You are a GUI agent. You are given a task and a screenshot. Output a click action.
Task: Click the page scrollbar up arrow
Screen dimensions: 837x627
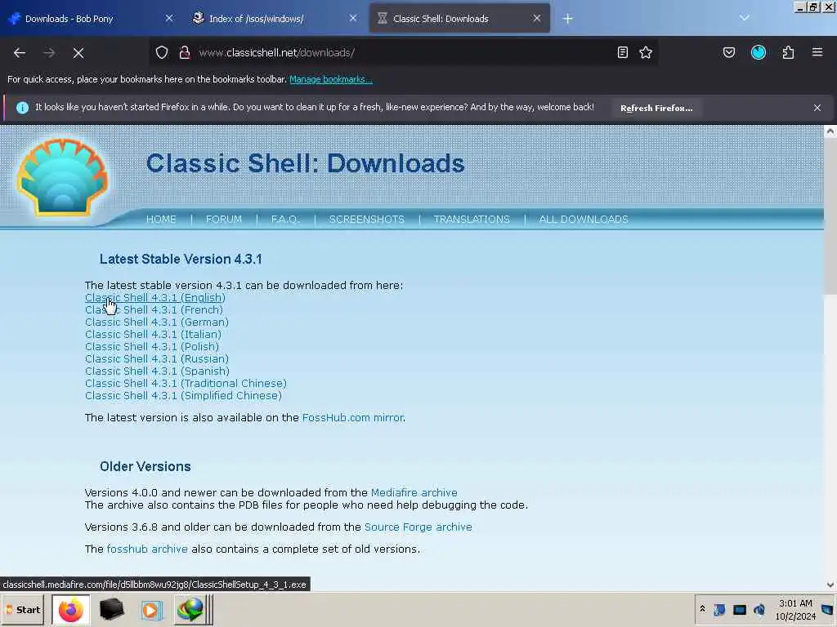[x=830, y=131]
